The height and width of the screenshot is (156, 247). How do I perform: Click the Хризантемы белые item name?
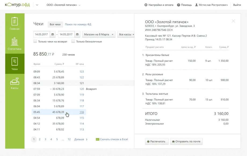(x=157, y=55)
